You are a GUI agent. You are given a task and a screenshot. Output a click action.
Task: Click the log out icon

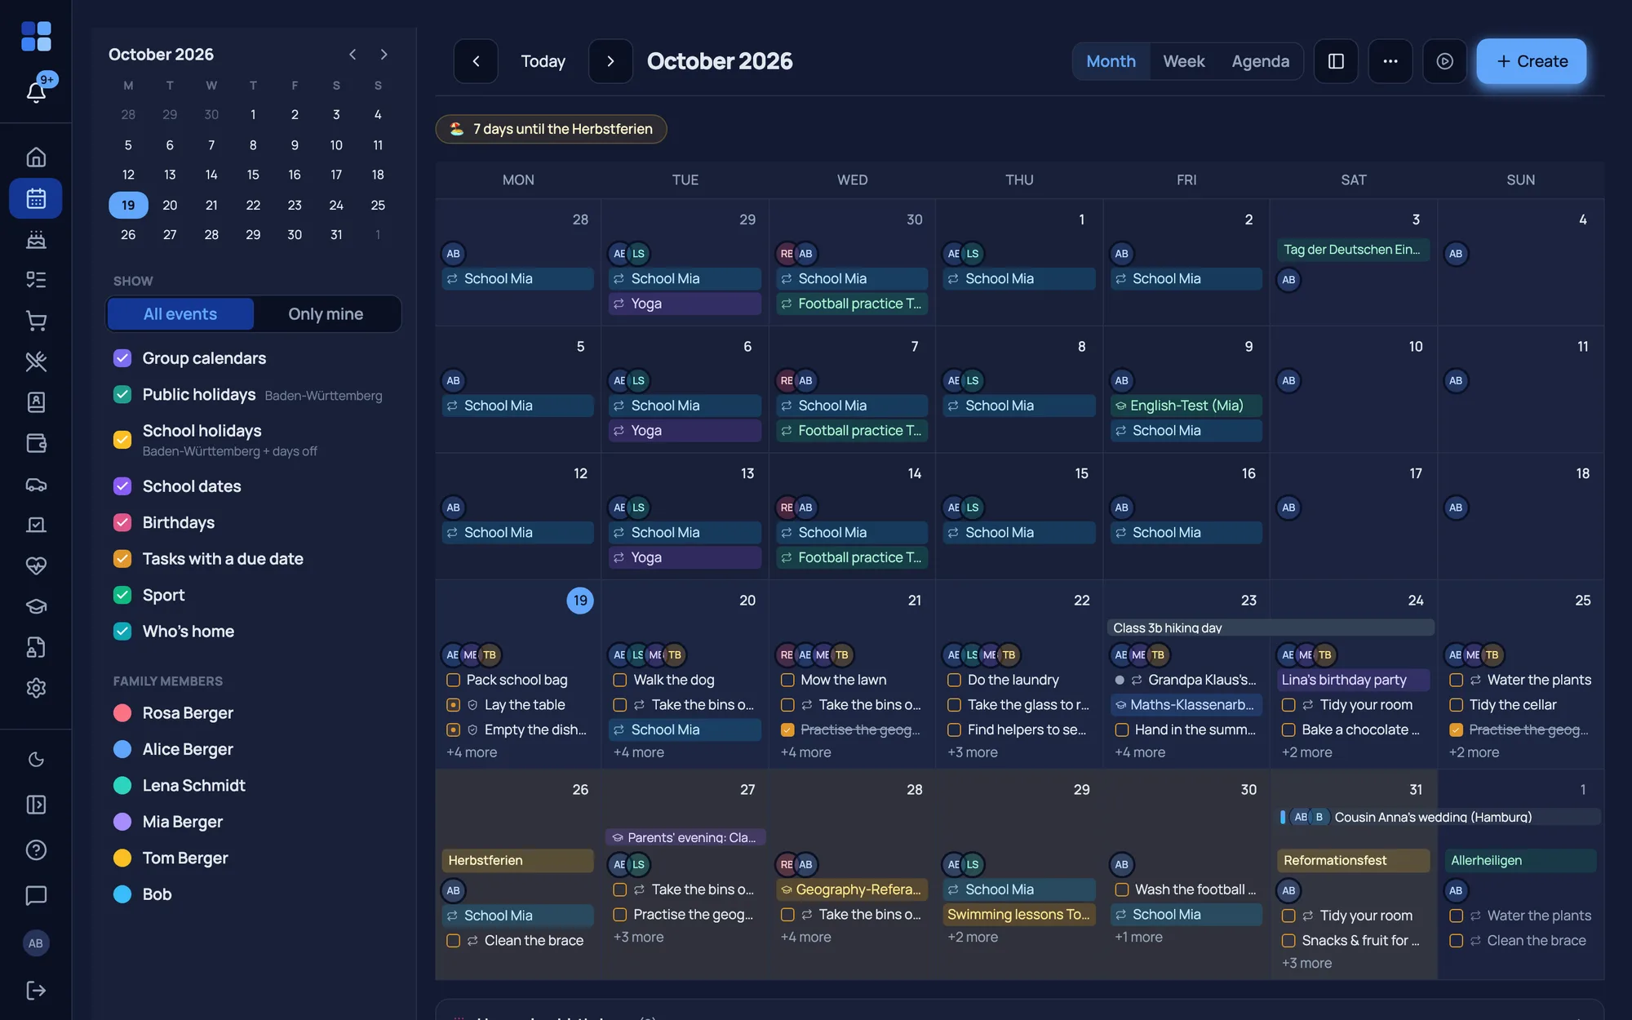tap(36, 991)
